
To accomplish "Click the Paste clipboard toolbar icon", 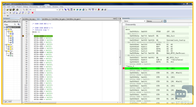I will coord(27,9).
